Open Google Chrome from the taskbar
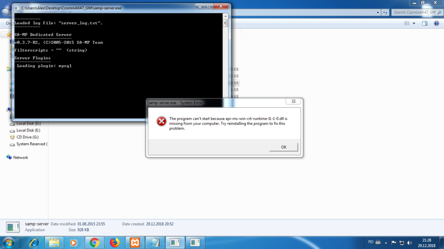Image resolution: width=444 pixels, height=249 pixels. pos(94,242)
